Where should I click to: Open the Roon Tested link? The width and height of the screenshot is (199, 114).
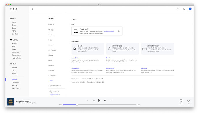(110, 69)
